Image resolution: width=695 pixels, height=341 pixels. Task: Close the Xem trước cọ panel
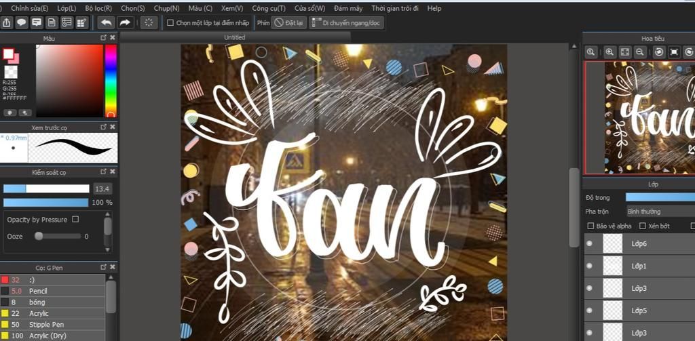pos(113,127)
